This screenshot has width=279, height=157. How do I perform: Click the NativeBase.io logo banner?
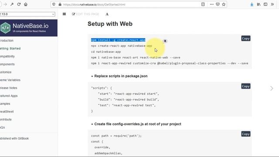pyautogui.click(x=28, y=28)
